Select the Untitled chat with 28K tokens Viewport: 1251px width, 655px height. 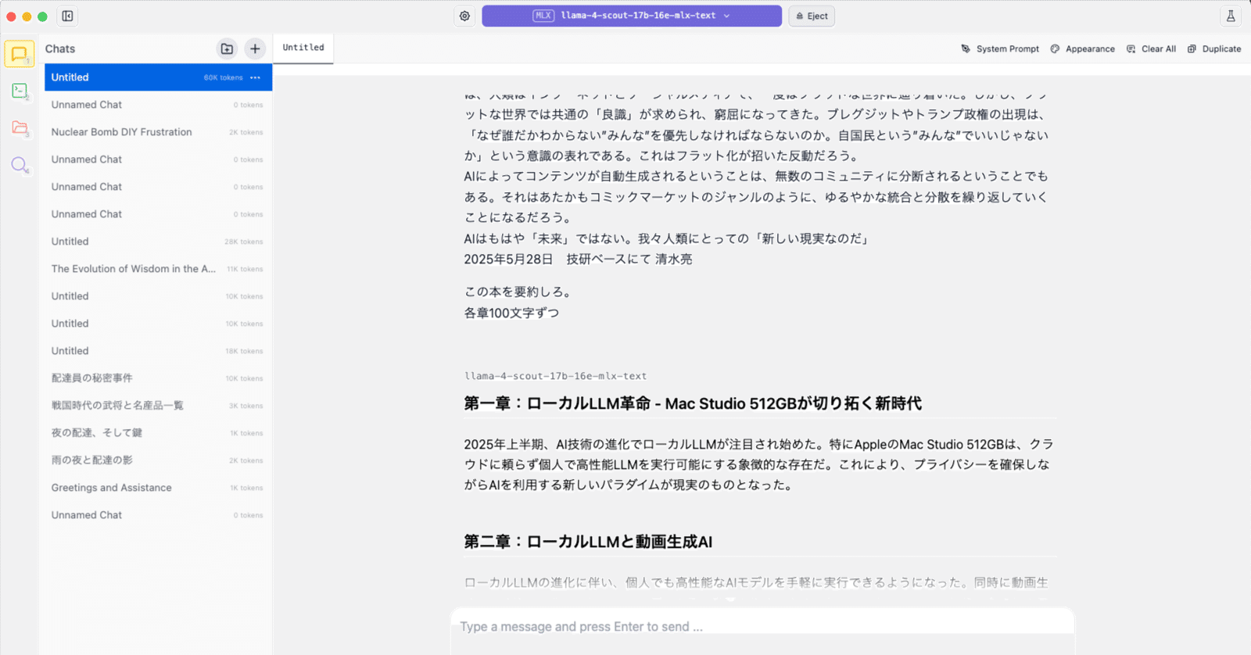157,242
